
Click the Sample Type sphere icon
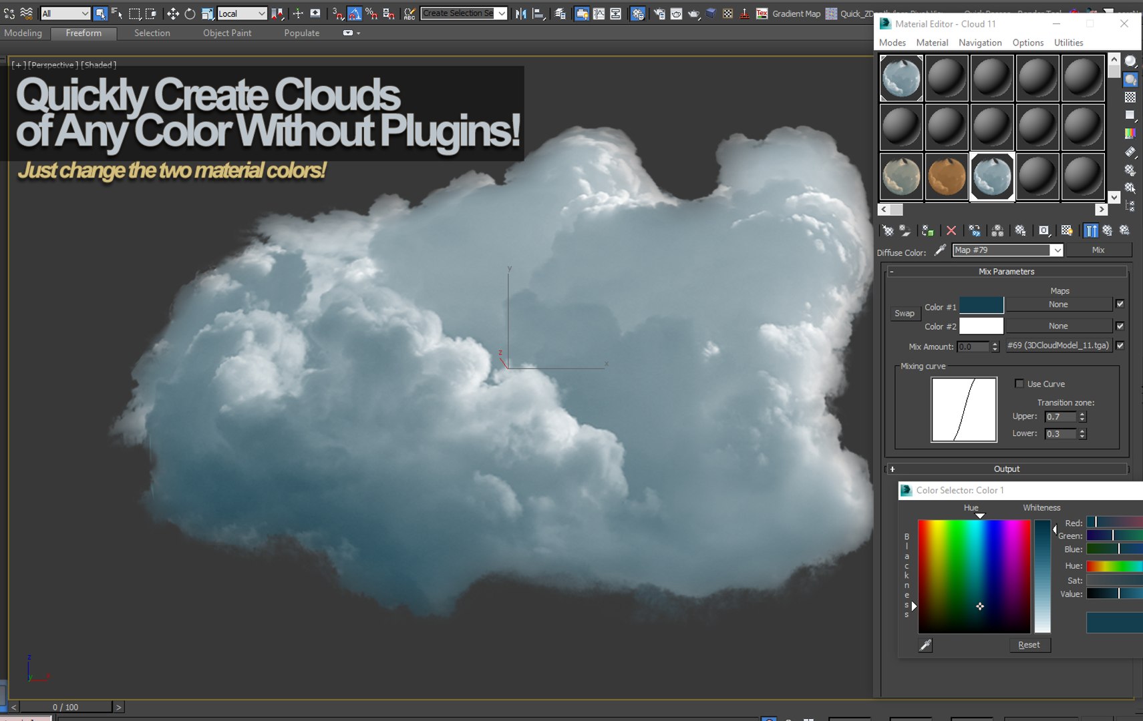tap(1130, 61)
